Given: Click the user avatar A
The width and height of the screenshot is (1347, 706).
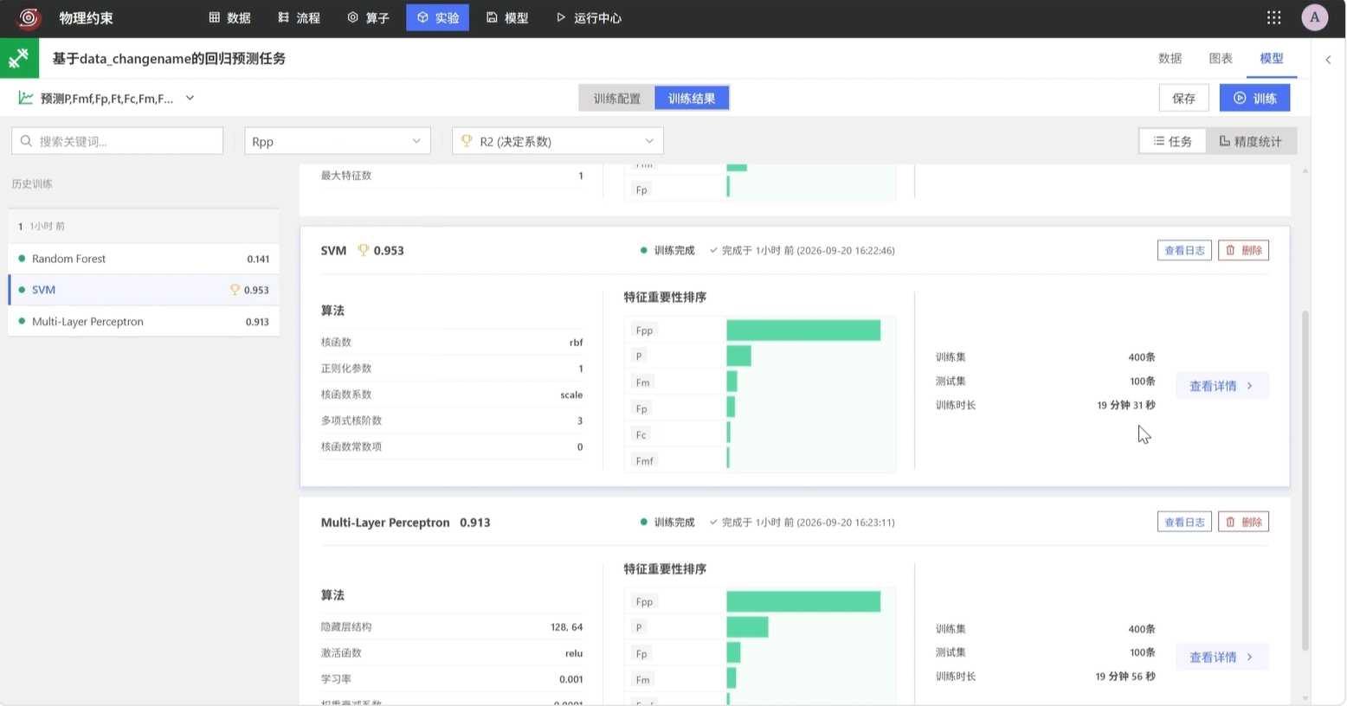Looking at the screenshot, I should (1314, 17).
